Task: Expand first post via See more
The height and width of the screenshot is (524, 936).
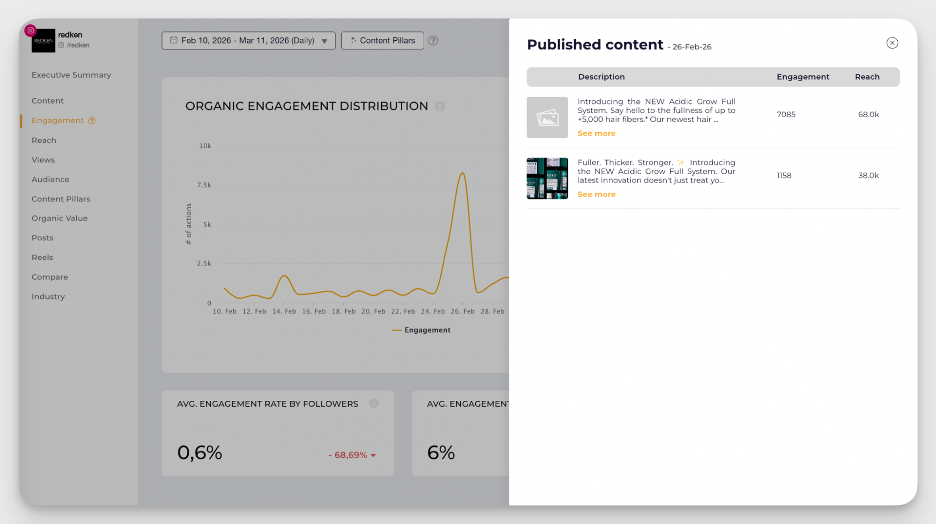Action: click(596, 133)
